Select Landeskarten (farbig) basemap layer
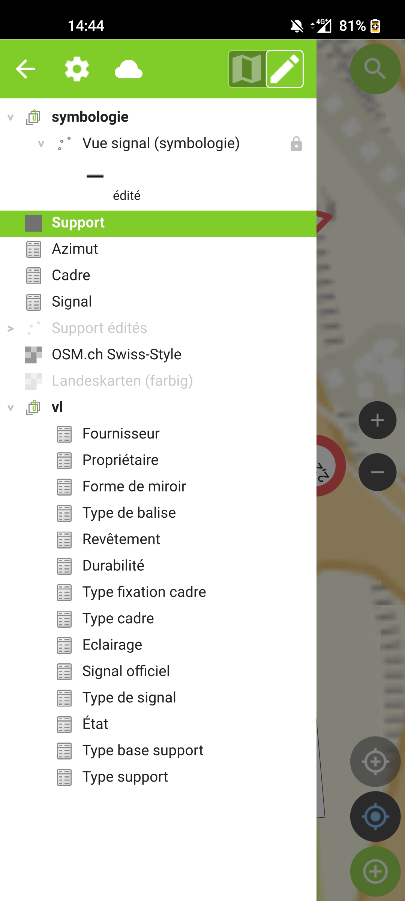 point(122,381)
